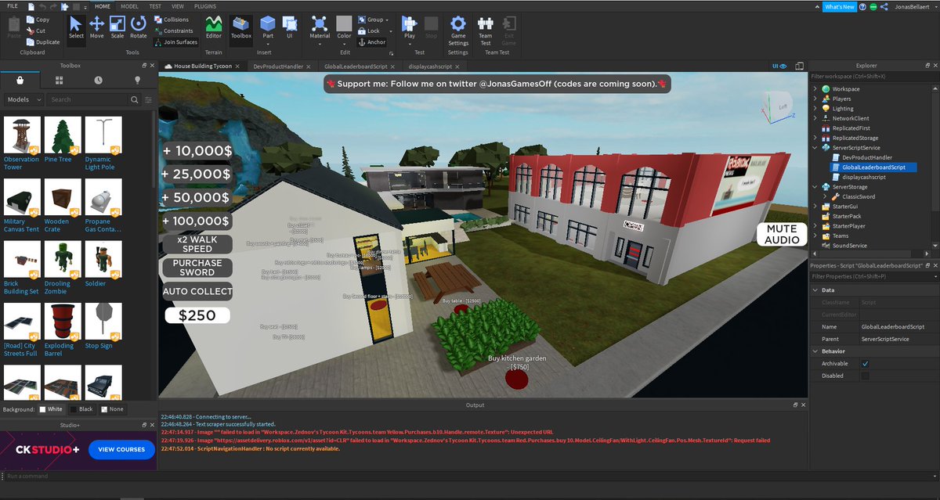Image resolution: width=940 pixels, height=500 pixels.
Task: Click the Filter workspace field
Action: tap(874, 76)
